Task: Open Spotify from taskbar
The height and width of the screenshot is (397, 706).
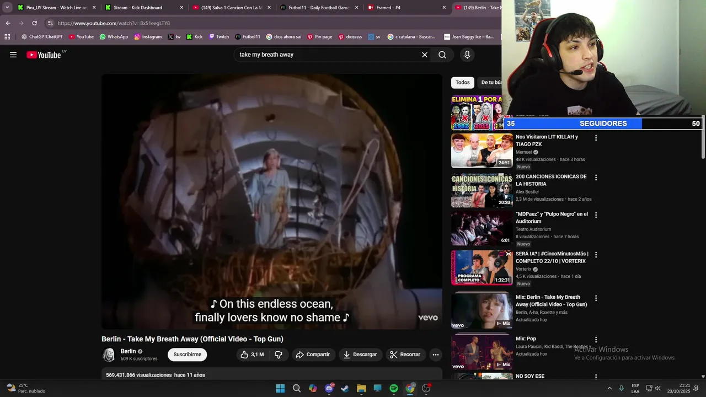Action: point(394,388)
